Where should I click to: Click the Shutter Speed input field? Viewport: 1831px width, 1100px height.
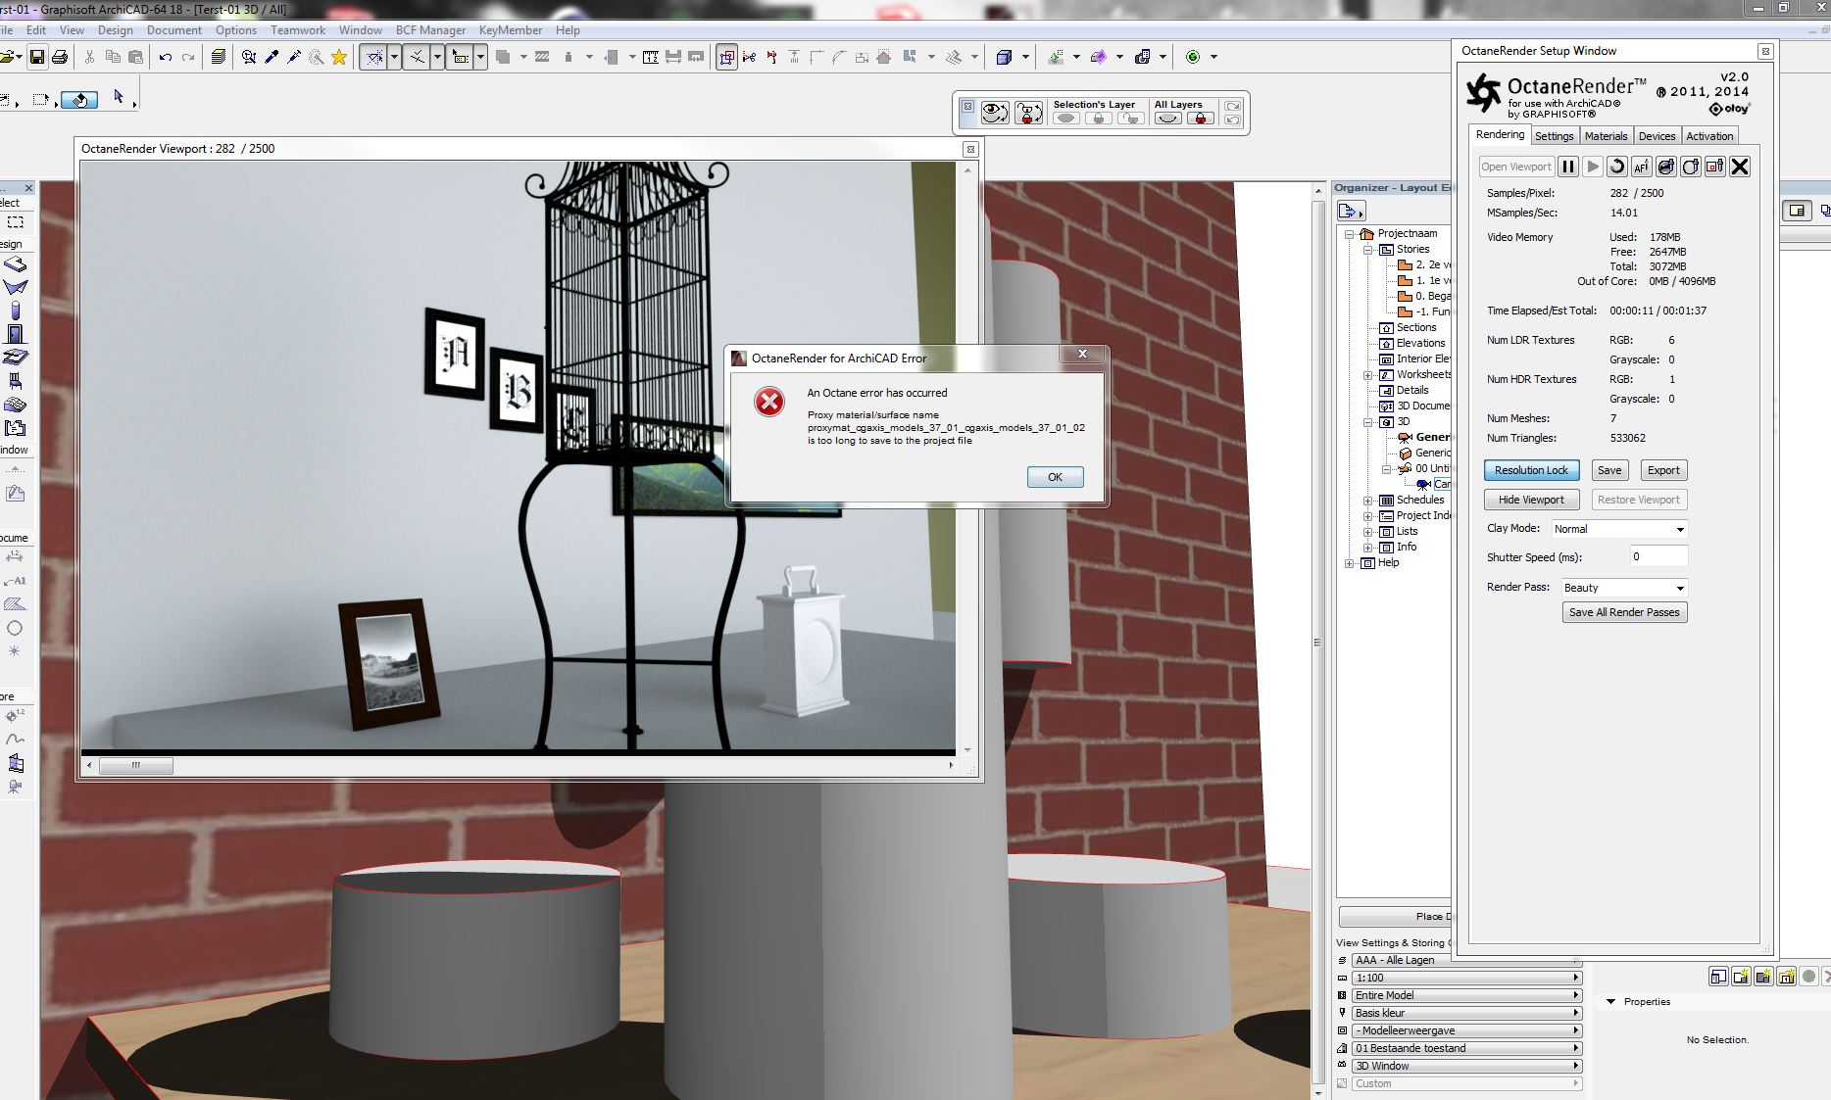click(x=1658, y=557)
